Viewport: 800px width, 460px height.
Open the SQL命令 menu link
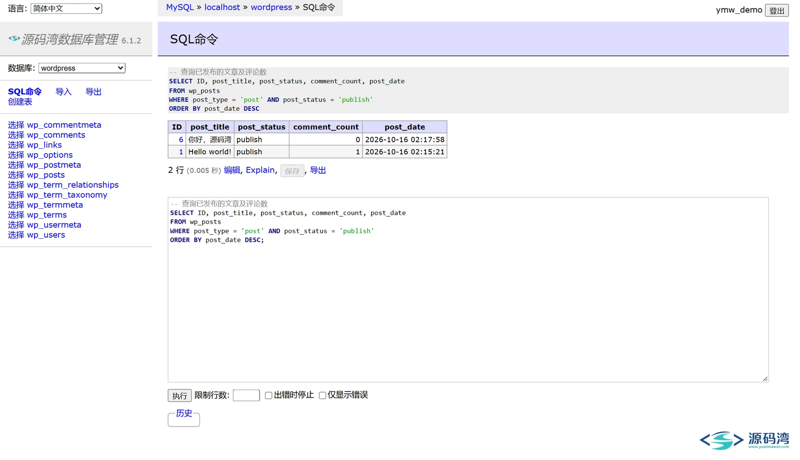pyautogui.click(x=25, y=92)
